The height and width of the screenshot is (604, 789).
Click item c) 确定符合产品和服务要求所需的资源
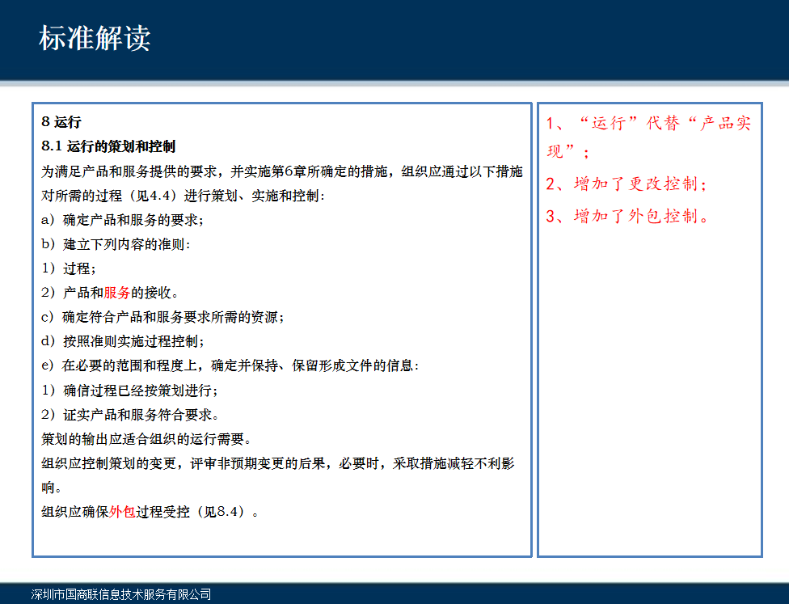coord(162,317)
